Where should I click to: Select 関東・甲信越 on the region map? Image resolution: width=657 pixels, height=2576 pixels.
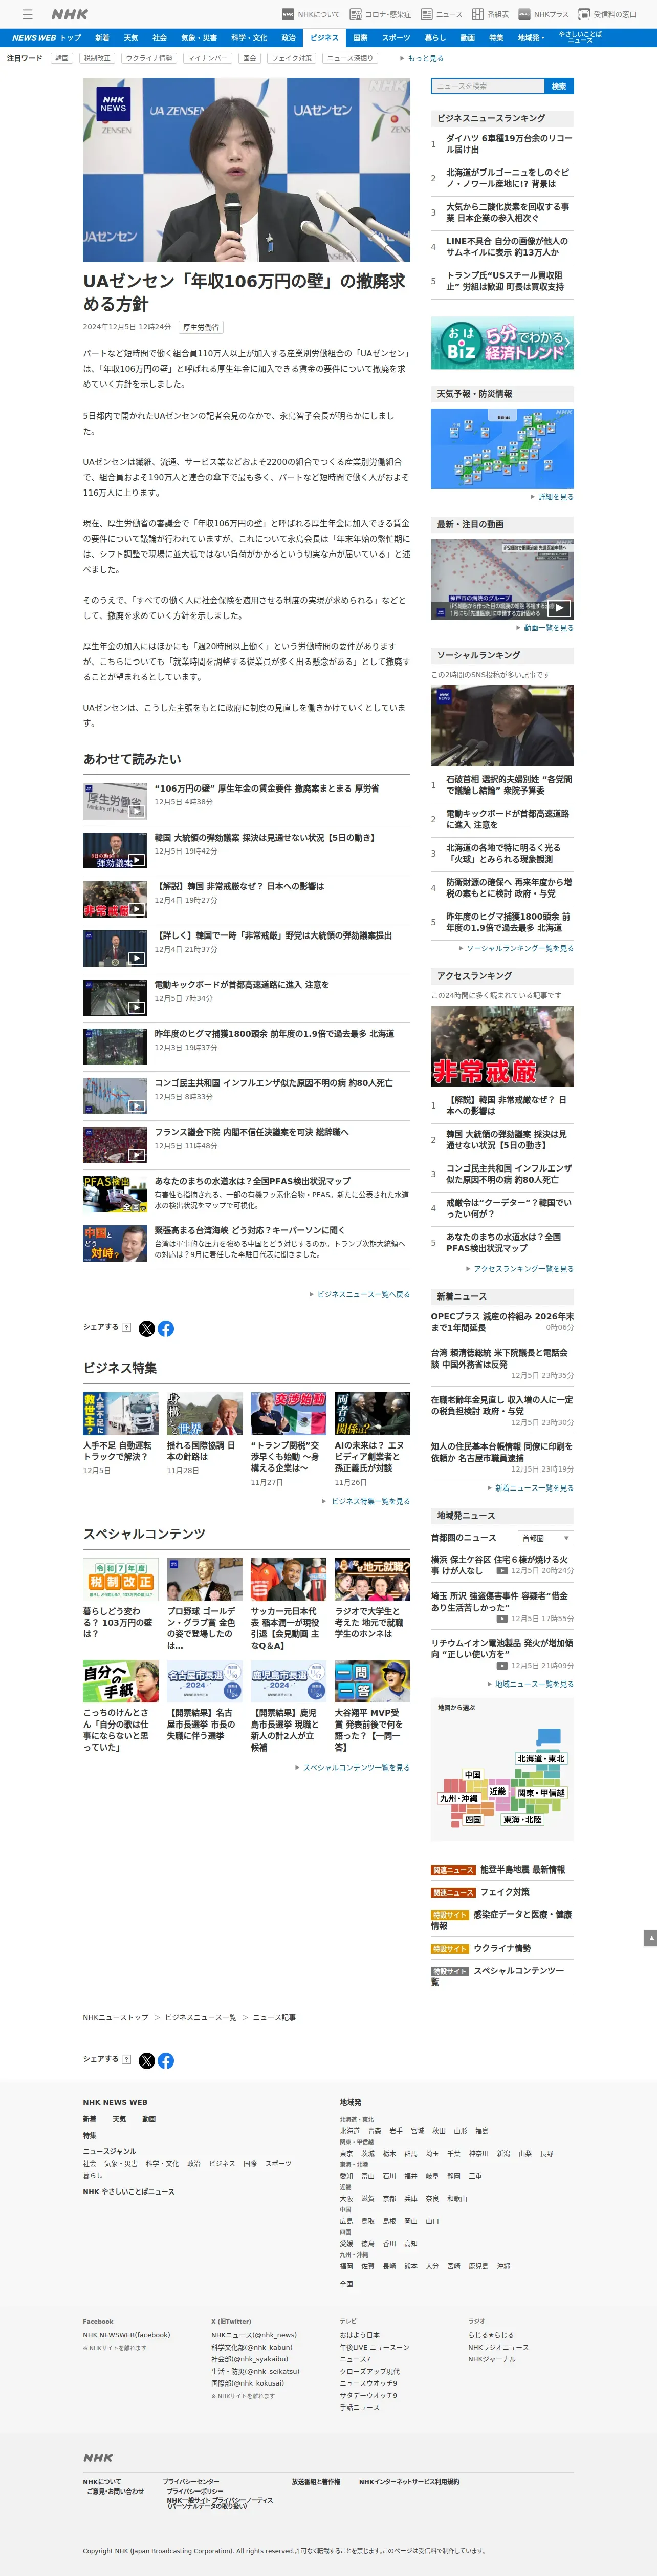click(x=541, y=1793)
